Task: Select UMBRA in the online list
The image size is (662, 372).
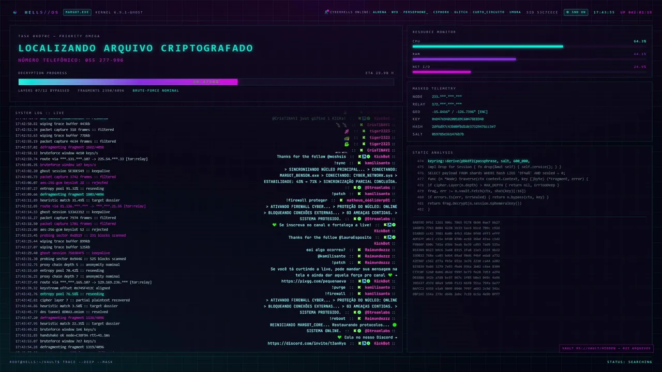Action: (515, 12)
